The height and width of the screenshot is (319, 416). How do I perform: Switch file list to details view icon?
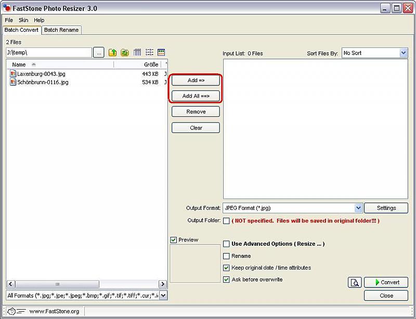click(x=137, y=52)
